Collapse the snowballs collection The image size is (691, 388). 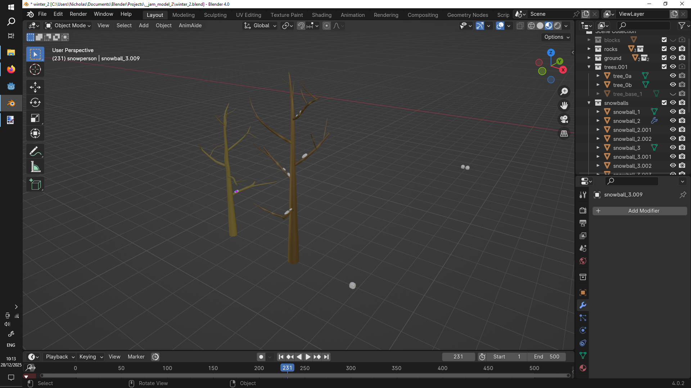pos(589,103)
